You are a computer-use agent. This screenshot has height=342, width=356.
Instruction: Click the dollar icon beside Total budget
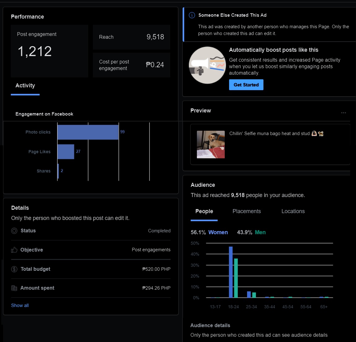(14, 269)
